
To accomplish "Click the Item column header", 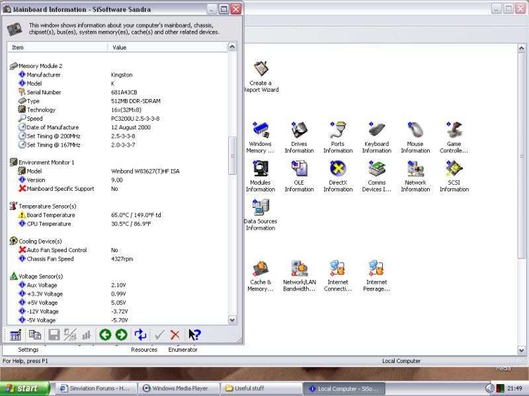I will pyautogui.click(x=56, y=48).
